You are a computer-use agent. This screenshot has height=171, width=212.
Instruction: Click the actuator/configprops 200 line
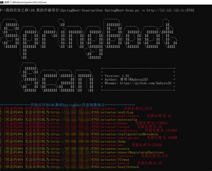pyautogui.click(x=89, y=138)
